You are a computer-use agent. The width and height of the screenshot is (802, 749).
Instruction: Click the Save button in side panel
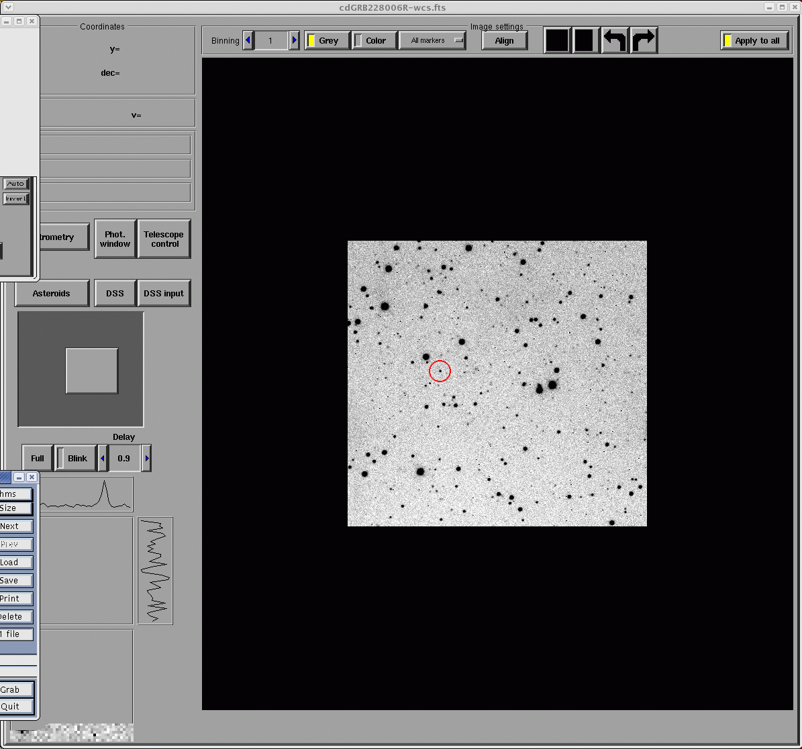16,581
